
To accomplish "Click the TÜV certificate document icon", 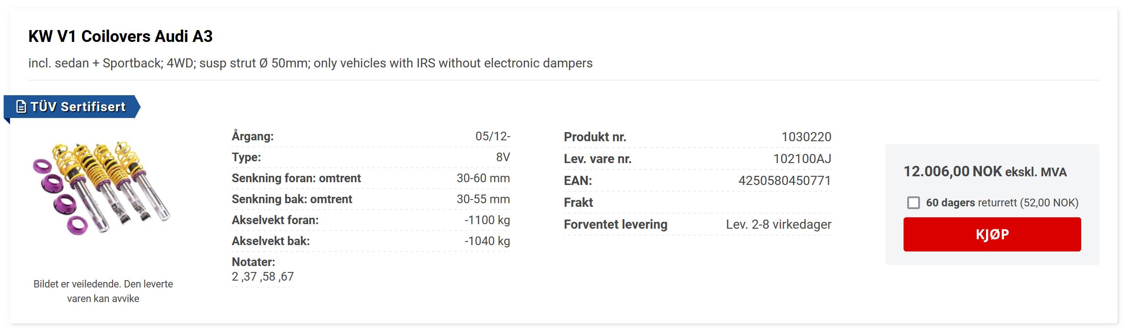I will click(21, 107).
